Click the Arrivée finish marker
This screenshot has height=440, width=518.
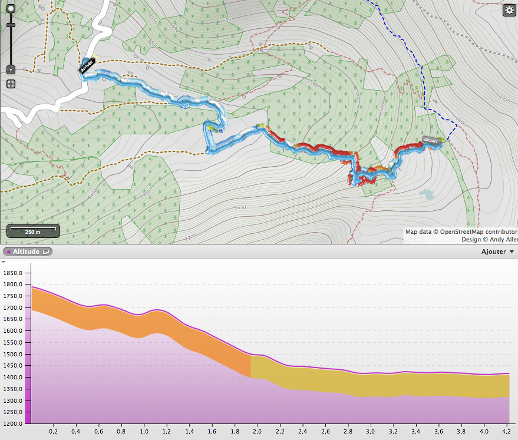point(87,65)
